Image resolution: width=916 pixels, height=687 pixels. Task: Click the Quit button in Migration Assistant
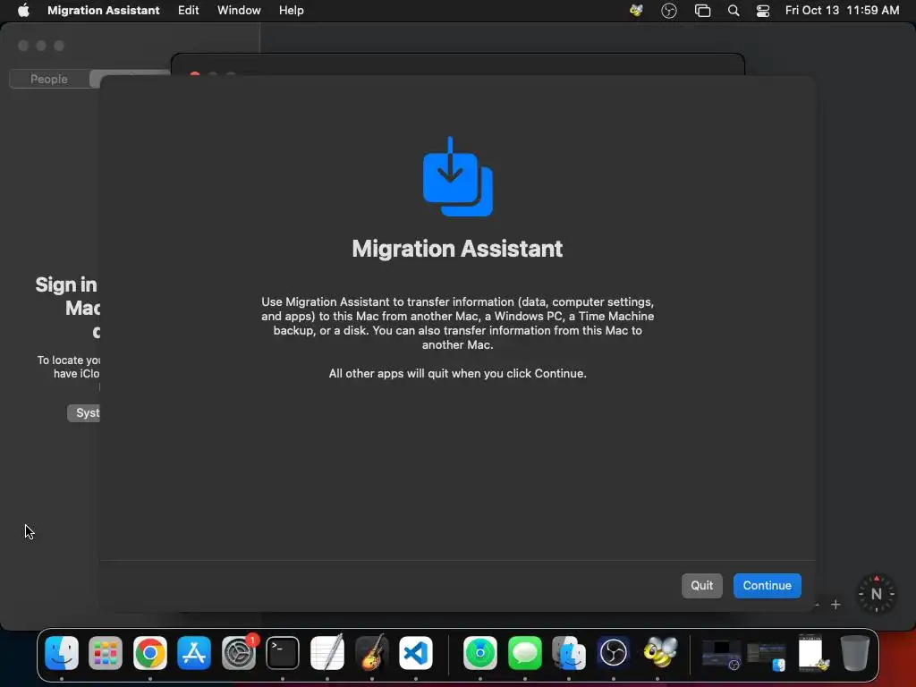tap(701, 585)
